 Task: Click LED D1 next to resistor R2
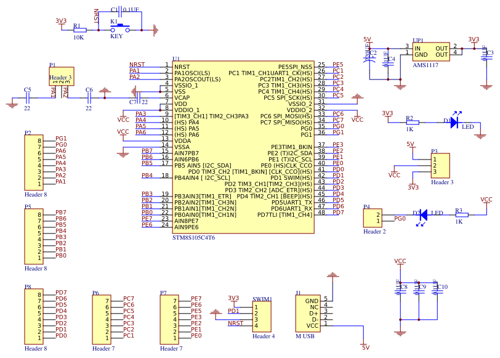[x=456, y=123]
